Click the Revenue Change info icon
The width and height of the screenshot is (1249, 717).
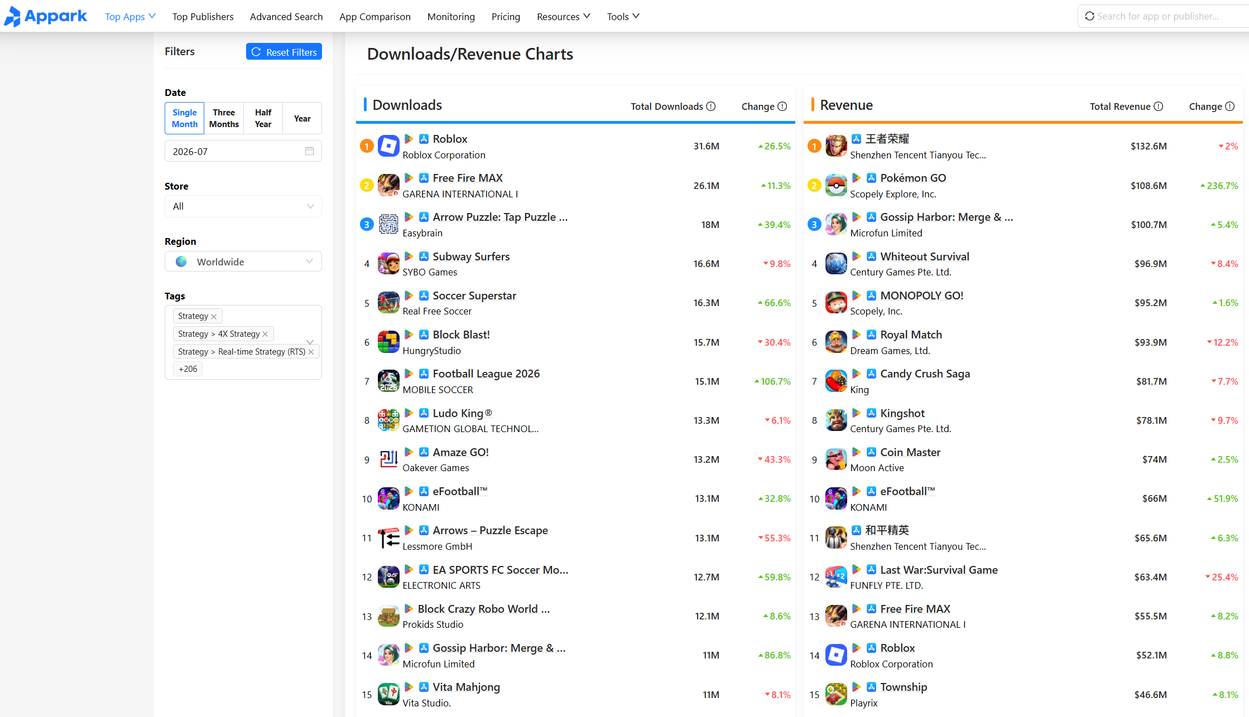tap(1230, 106)
